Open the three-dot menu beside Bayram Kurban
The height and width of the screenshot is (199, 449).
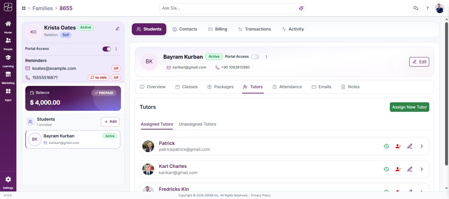[x=266, y=57]
